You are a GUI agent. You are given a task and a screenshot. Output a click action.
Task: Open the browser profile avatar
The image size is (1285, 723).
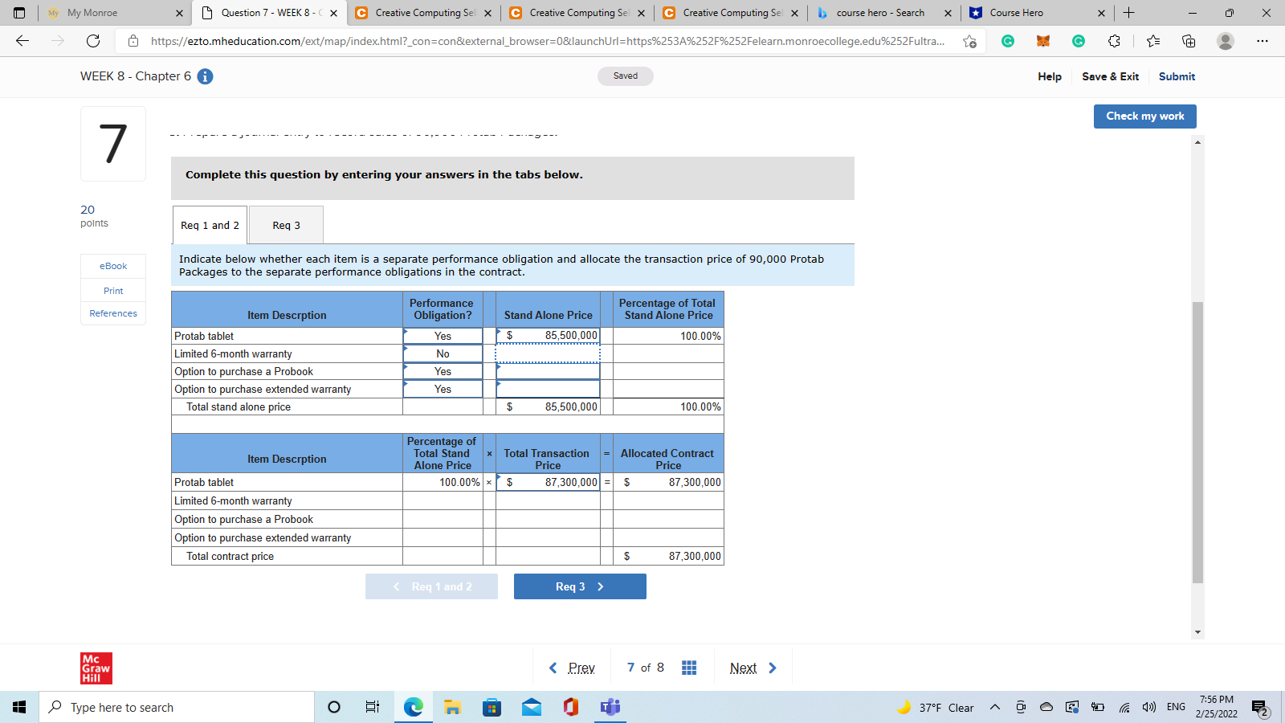1225,41
